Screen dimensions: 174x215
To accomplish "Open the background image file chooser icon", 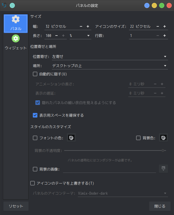I will click(163, 169).
